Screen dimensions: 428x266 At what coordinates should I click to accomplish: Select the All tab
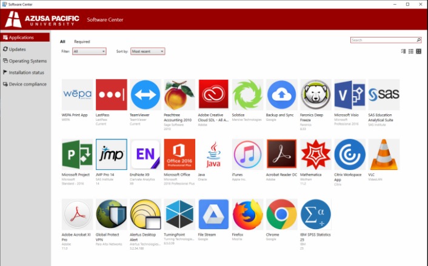tap(62, 42)
